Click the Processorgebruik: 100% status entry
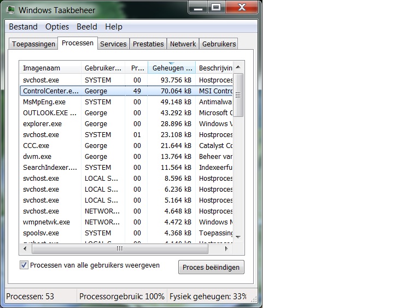Image resolution: width=420 pixels, height=308 pixels. point(122,297)
